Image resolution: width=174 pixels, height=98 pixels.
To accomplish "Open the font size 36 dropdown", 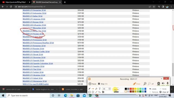I will [x=110, y=89].
